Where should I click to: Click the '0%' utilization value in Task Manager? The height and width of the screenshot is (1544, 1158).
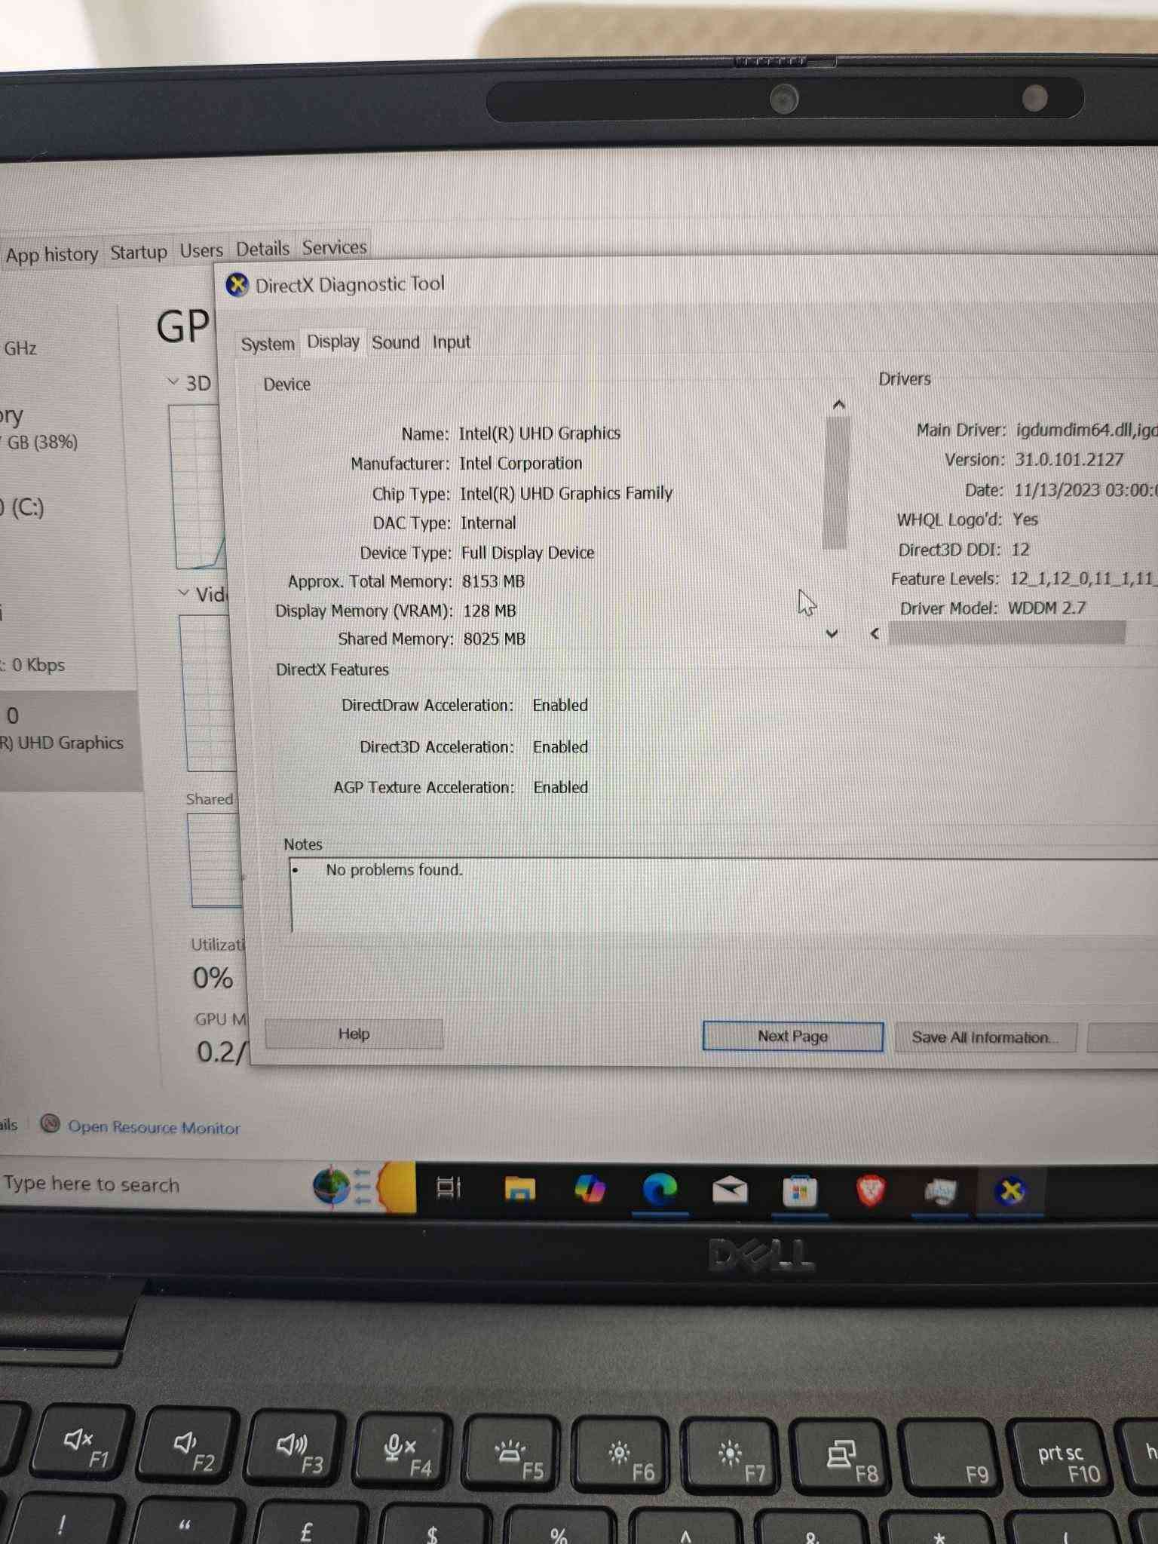(x=213, y=978)
